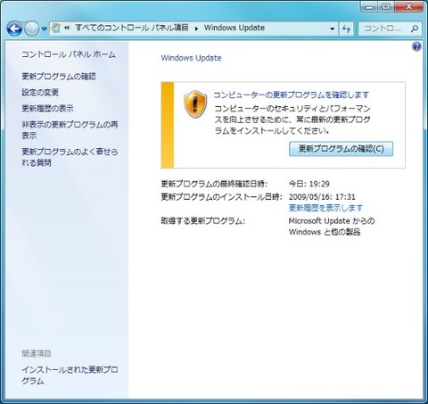428x404 pixels.
Task: Click Windows Update breadcrumb in address bar
Action: point(235,28)
